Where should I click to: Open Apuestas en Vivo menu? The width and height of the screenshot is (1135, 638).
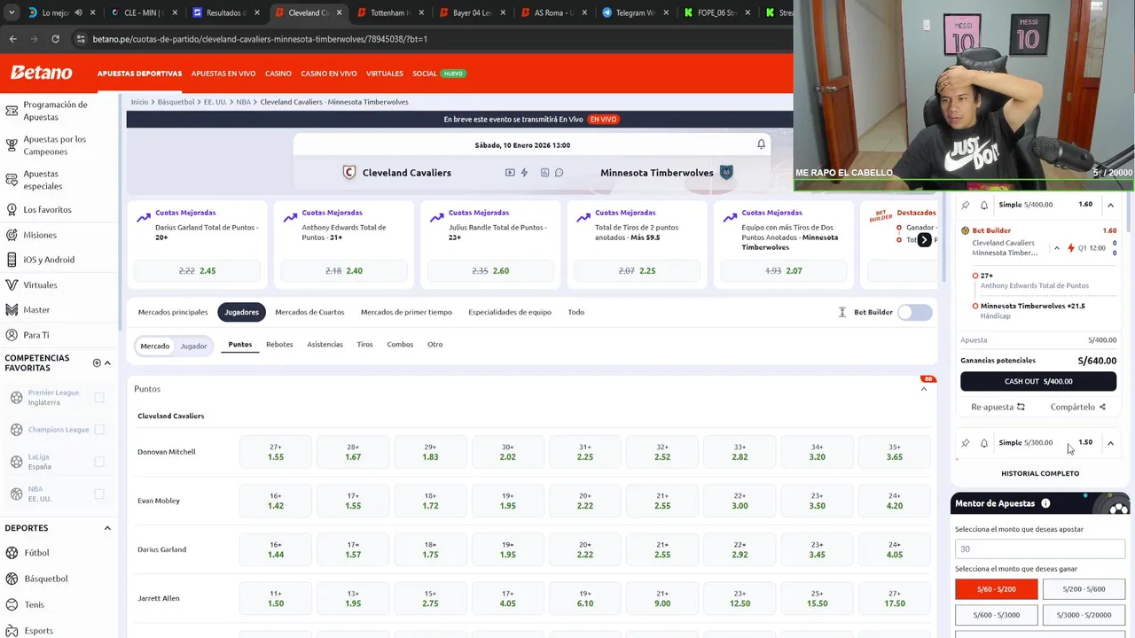pyautogui.click(x=223, y=74)
